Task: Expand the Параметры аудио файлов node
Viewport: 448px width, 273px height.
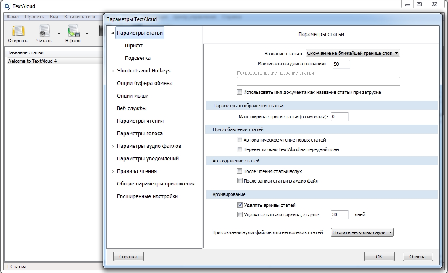Action: click(x=112, y=147)
